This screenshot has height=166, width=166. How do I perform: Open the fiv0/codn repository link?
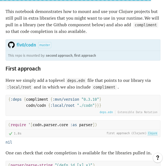26,45
